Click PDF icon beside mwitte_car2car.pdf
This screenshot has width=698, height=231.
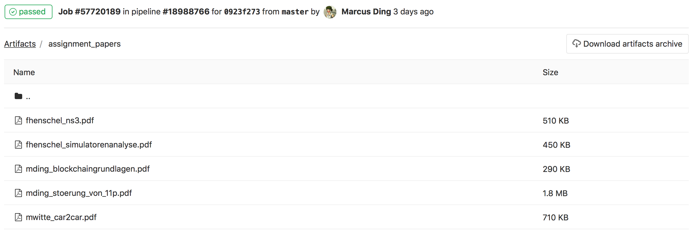[18, 217]
